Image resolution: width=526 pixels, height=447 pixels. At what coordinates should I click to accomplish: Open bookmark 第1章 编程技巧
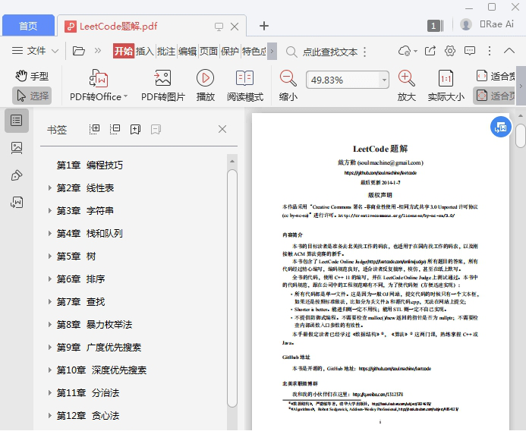coord(90,165)
